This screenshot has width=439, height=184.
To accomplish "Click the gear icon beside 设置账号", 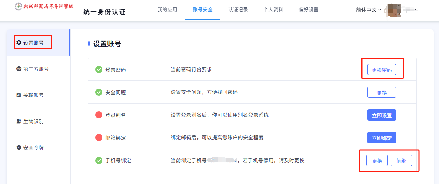I will click(x=19, y=43).
